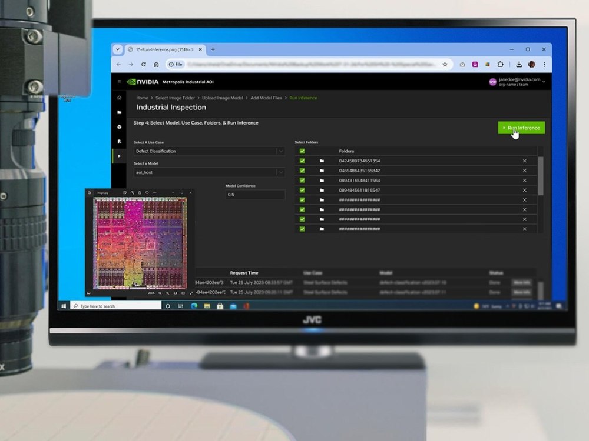Image resolution: width=589 pixels, height=441 pixels.
Task: Click the rotate icon in Photos window
Action: 132,193
